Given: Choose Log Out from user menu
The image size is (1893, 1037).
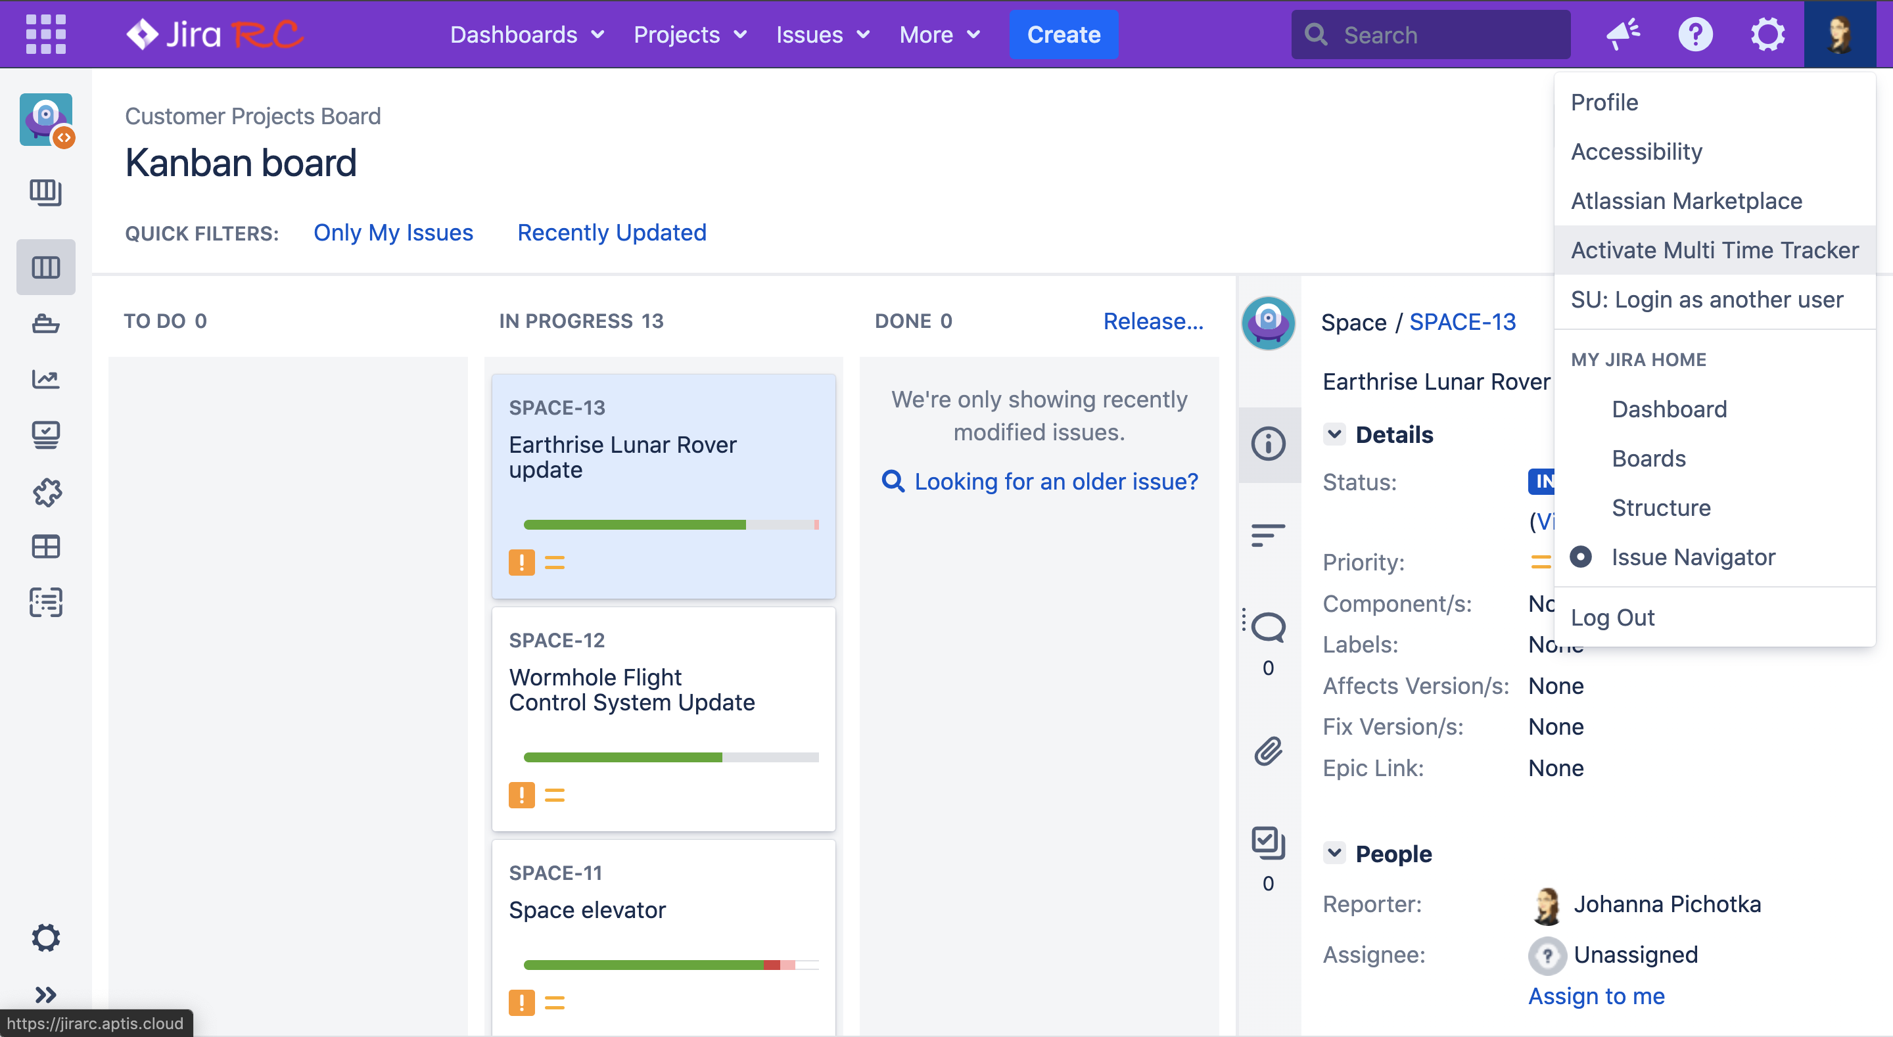Looking at the screenshot, I should 1612,617.
